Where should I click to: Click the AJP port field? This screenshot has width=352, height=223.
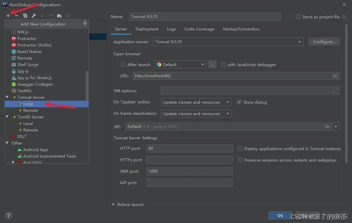pos(189,182)
